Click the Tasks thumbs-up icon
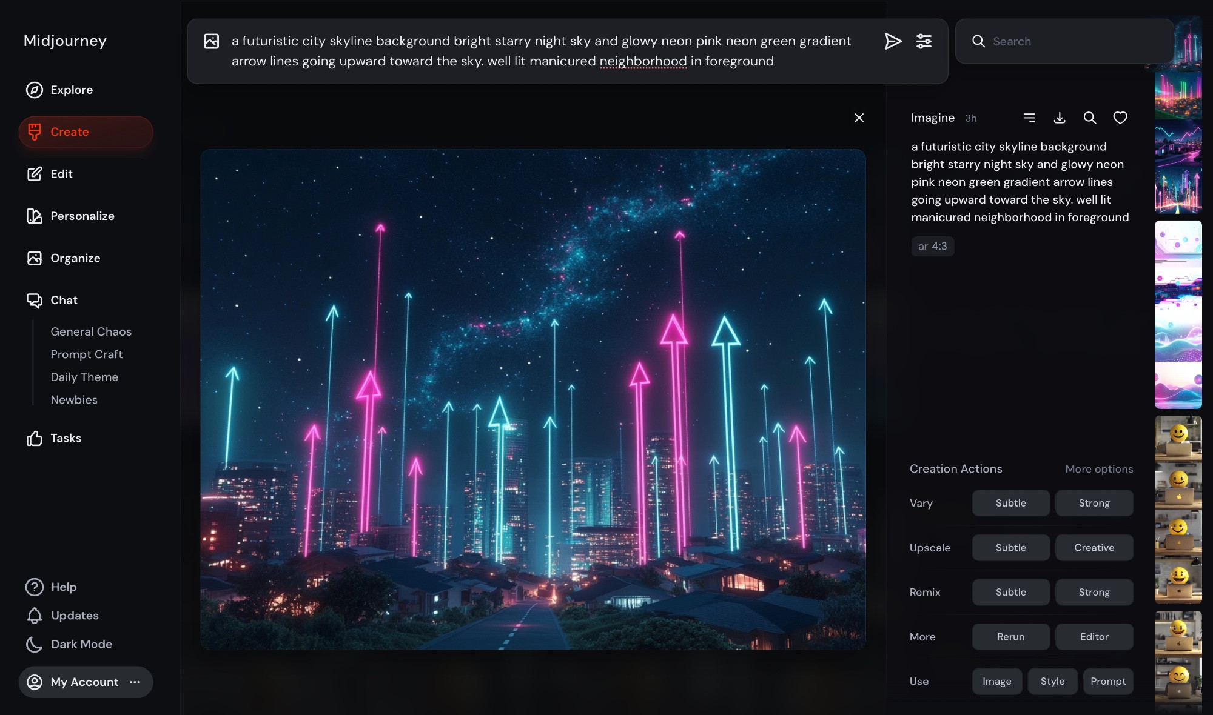1213x715 pixels. point(35,438)
